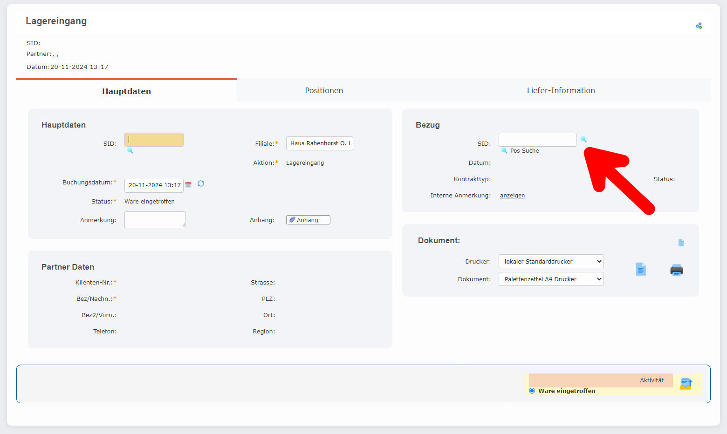Click the blue document preview icon
Image resolution: width=727 pixels, height=434 pixels.
pyautogui.click(x=641, y=269)
